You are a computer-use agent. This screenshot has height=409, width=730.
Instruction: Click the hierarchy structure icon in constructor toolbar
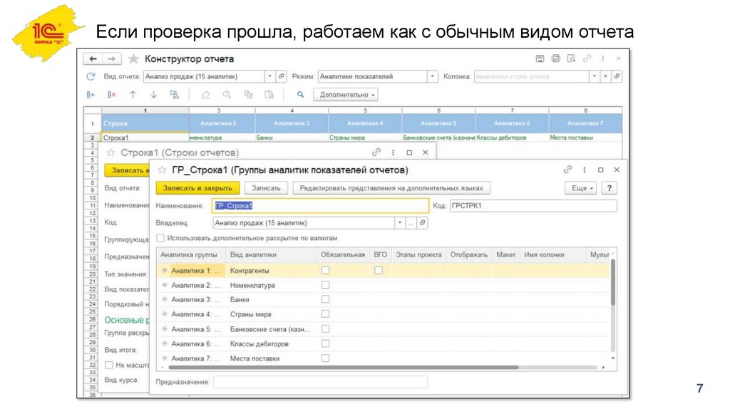(x=175, y=95)
